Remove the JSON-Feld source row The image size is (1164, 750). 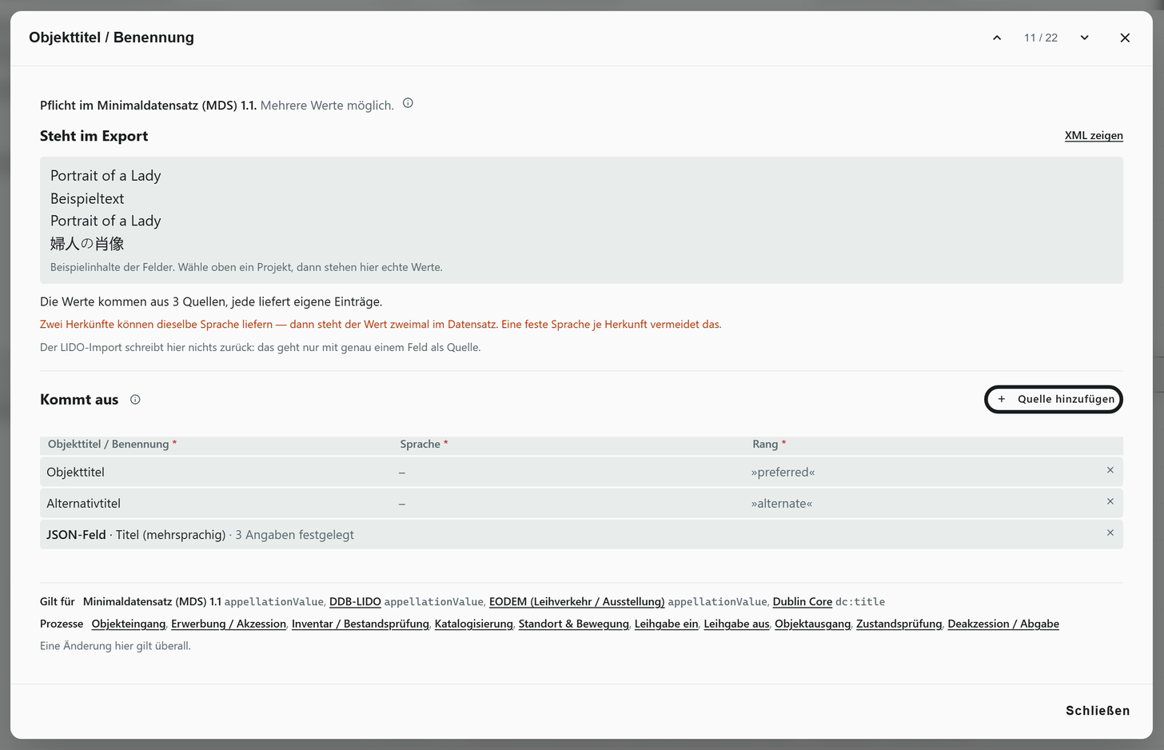(1110, 533)
